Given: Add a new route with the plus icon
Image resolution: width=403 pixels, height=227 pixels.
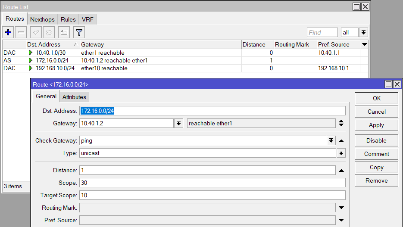Looking at the screenshot, I should tap(8, 32).
